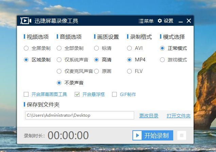Select 全部录制 audio option
The image size is (216, 152).
tap(59, 48)
